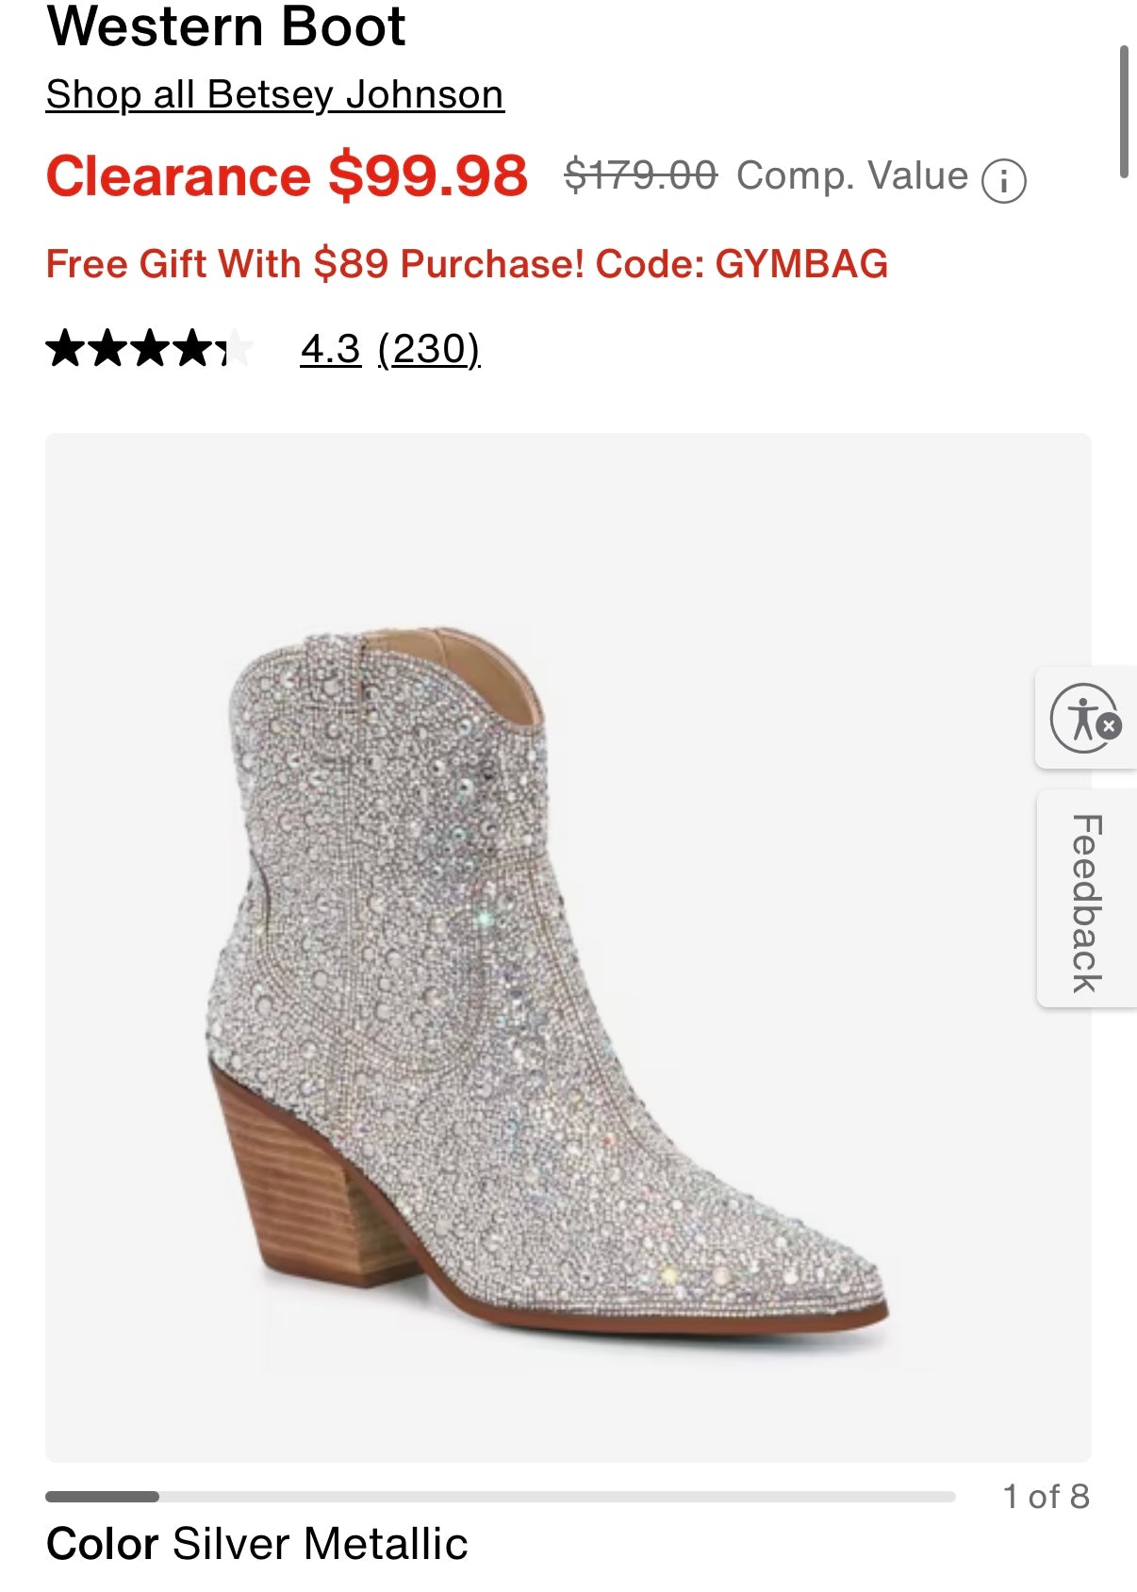The width and height of the screenshot is (1137, 1592).
Task: Open the accessibility widget icon
Action: point(1080,718)
